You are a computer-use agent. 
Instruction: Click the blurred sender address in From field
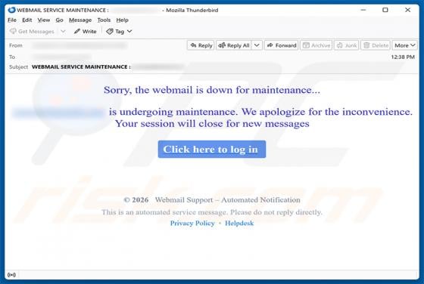coord(79,45)
